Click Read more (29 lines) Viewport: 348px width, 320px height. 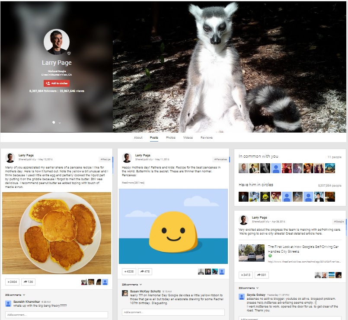[x=133, y=183]
